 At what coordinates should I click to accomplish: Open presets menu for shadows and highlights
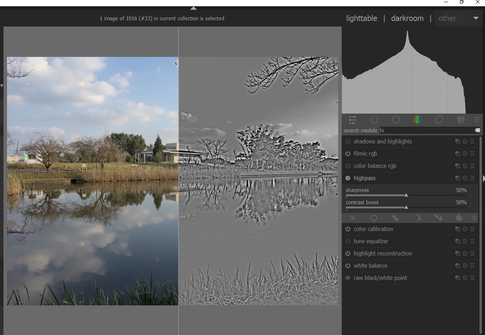472,142
